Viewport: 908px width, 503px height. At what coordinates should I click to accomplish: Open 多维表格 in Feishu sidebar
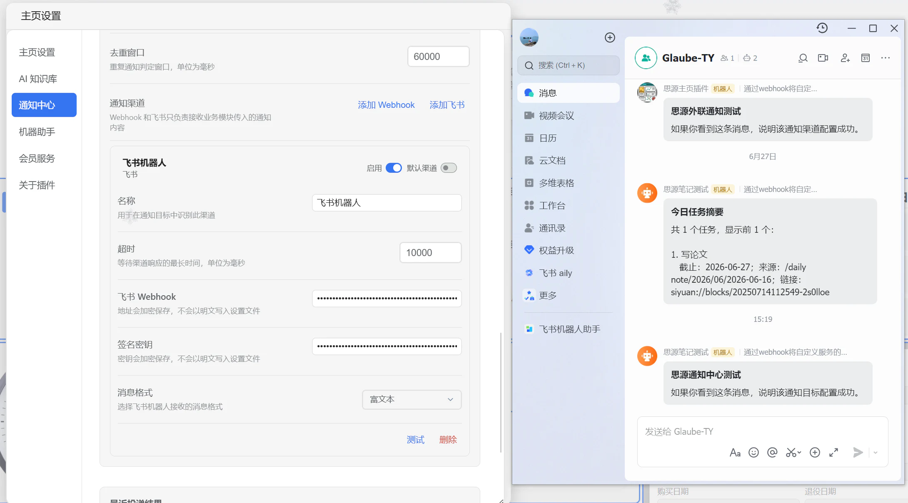(568, 183)
